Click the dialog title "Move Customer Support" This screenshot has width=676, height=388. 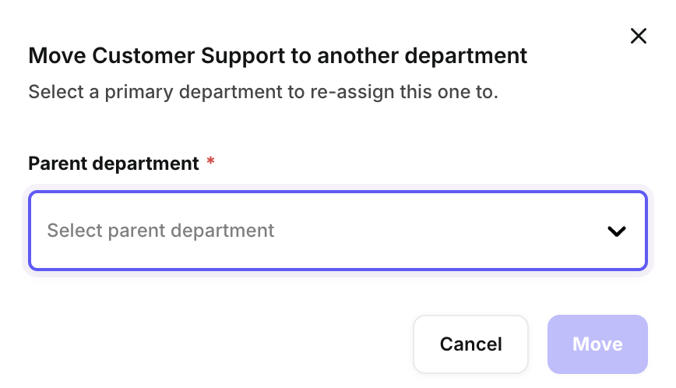(x=277, y=56)
